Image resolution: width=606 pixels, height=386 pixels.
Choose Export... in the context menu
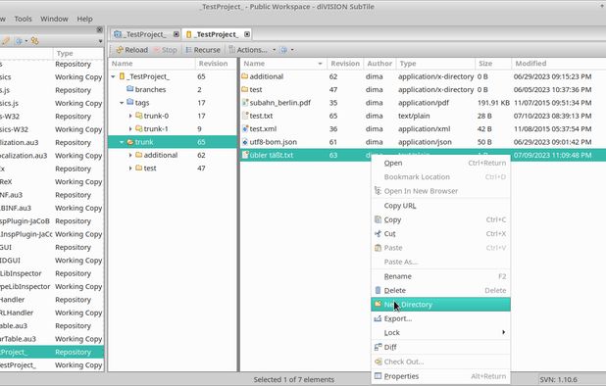[440, 318]
